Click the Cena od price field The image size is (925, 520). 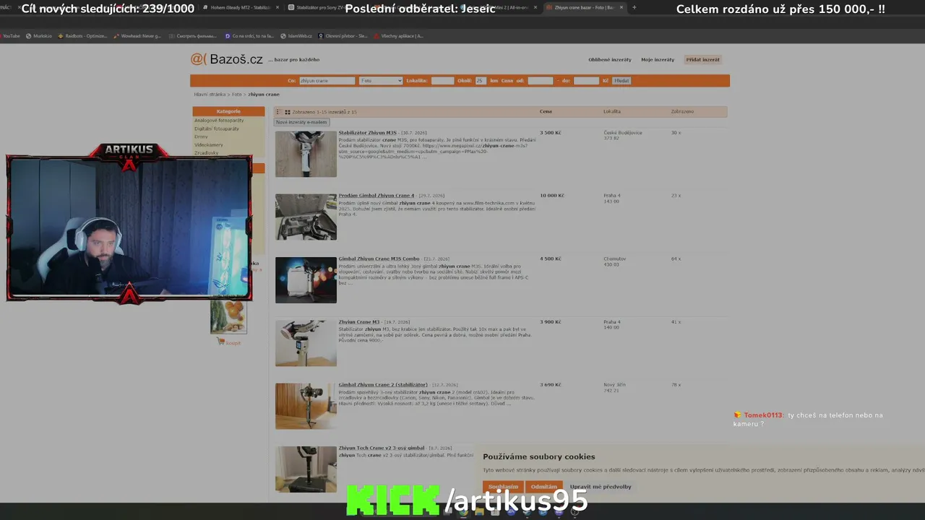click(541, 81)
